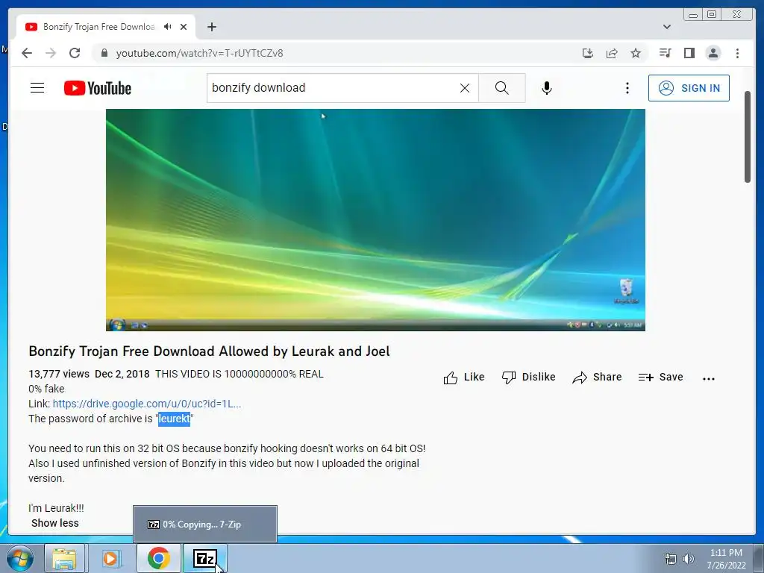This screenshot has height=573, width=764.
Task: Open a new tab with the plus button
Action: point(211,27)
